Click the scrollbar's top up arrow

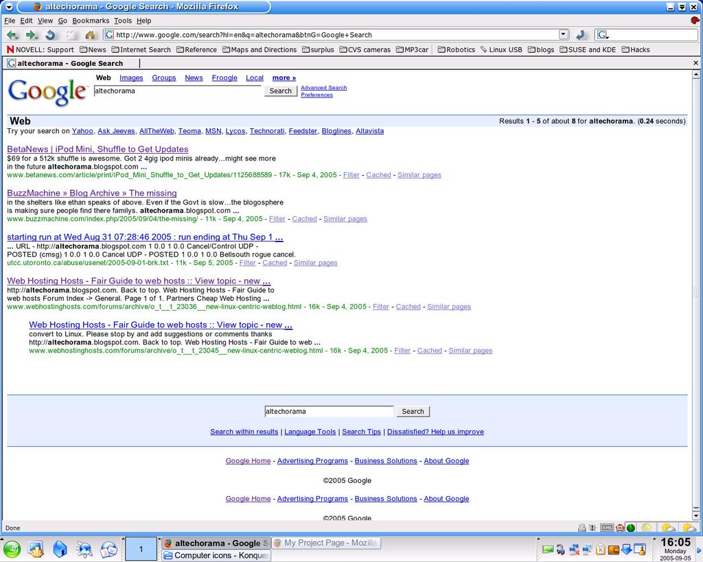click(x=696, y=74)
